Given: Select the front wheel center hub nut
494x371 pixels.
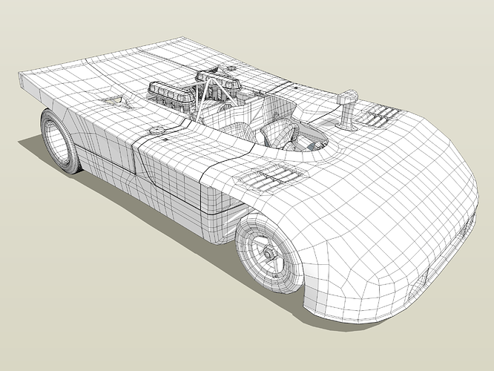Looking at the screenshot, I should pyautogui.click(x=269, y=253).
